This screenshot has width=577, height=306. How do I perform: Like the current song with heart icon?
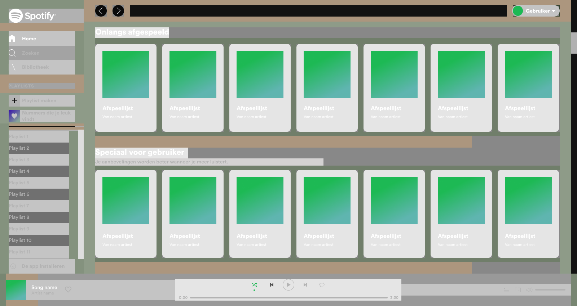coord(68,289)
